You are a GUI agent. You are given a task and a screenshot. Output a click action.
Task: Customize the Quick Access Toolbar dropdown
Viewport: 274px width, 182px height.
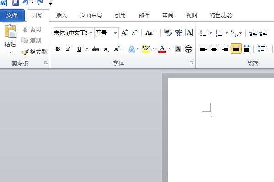(50, 3)
